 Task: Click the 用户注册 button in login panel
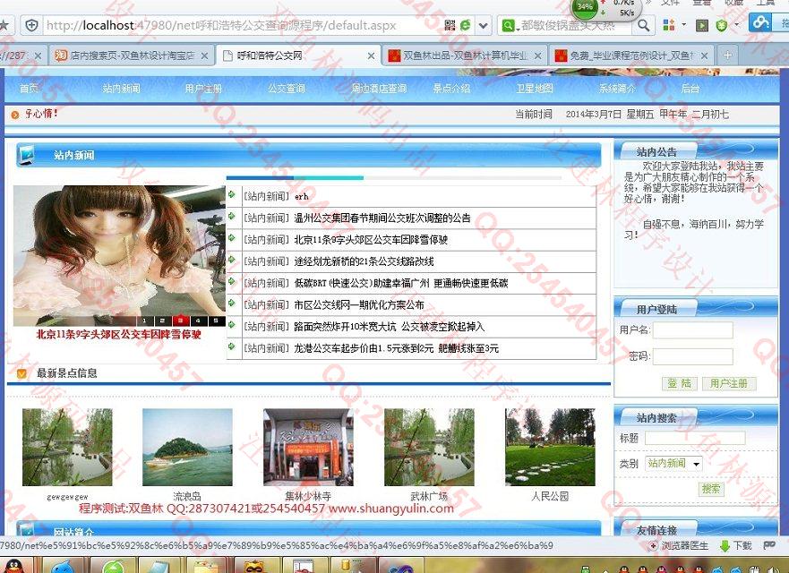729,383
